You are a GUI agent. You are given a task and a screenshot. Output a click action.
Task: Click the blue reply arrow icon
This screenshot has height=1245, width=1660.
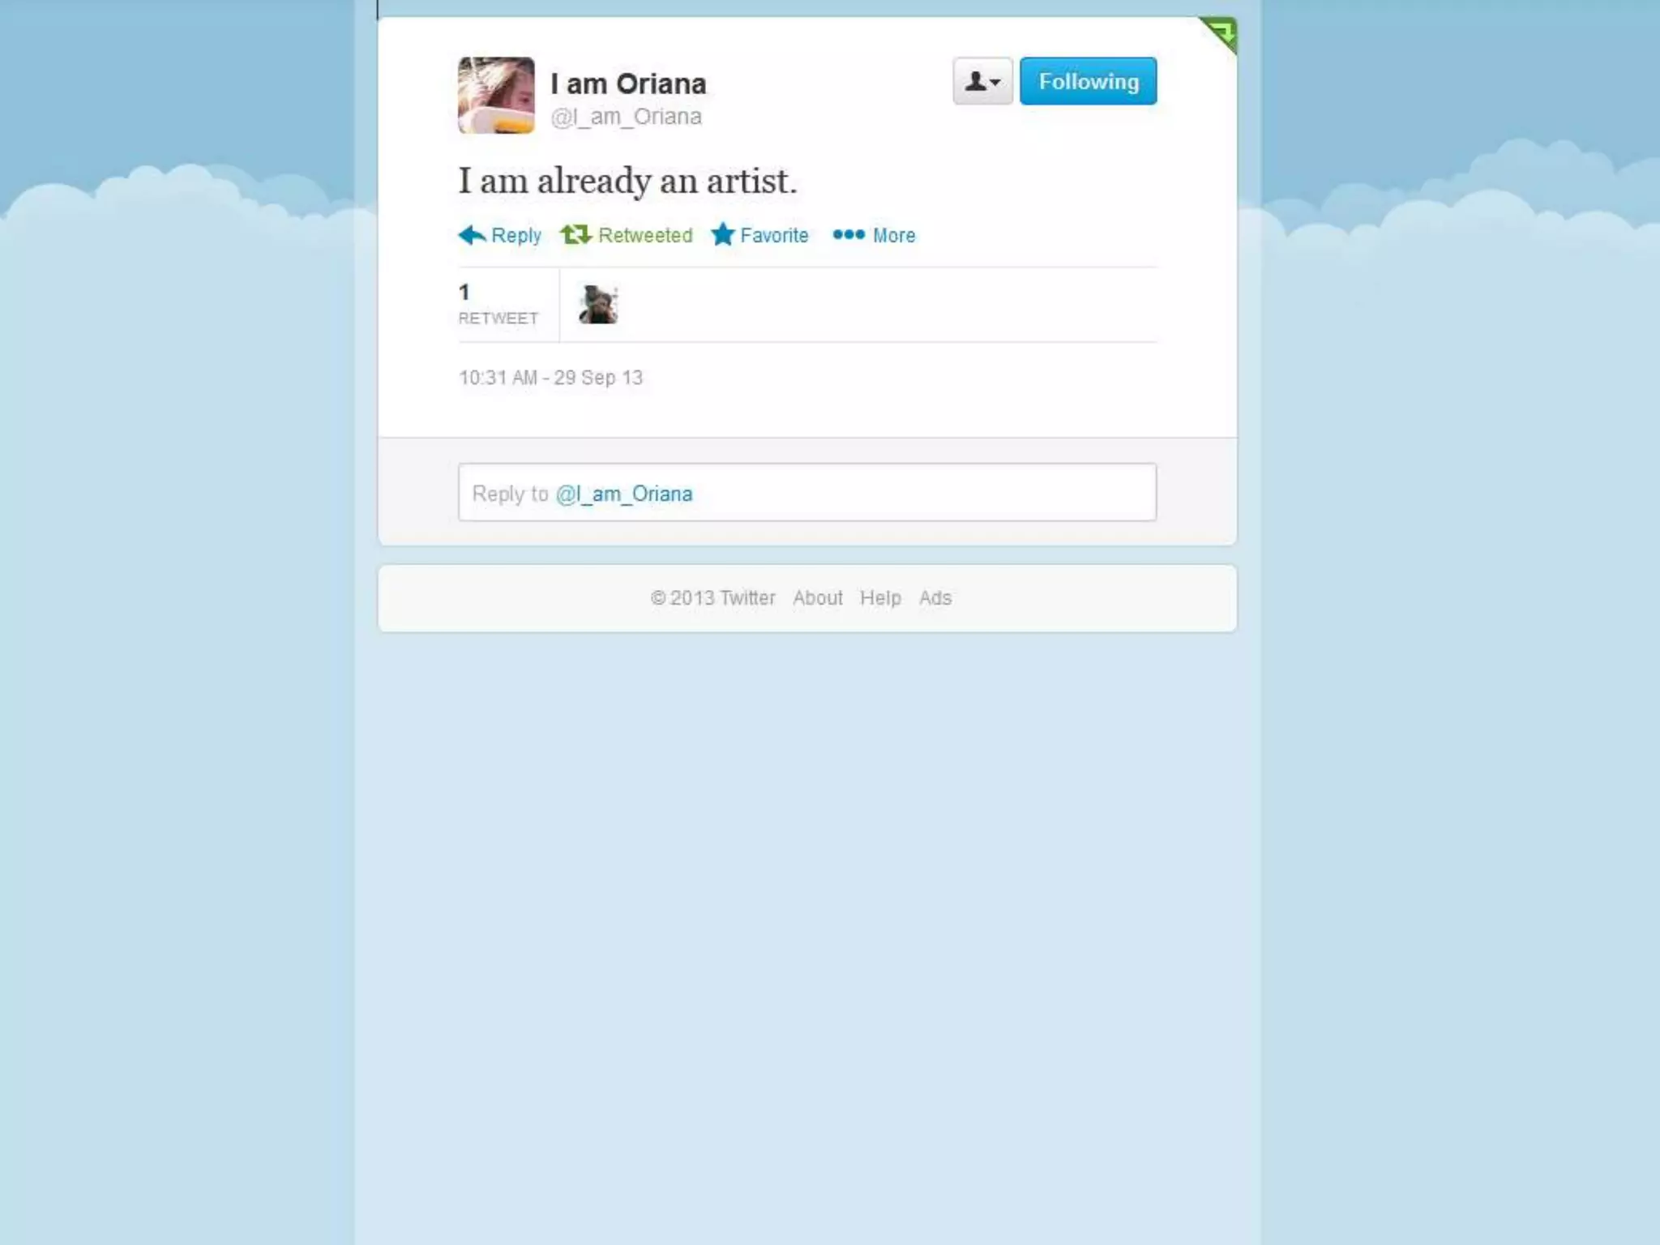[x=472, y=235]
